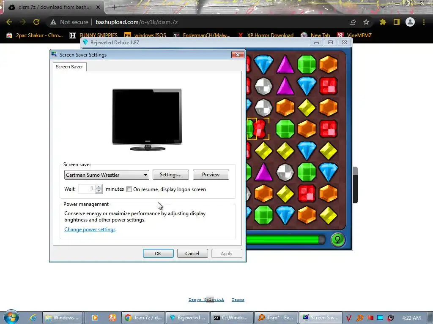Click the Screen Saver preview monitor
433x324 pixels.
(147, 119)
